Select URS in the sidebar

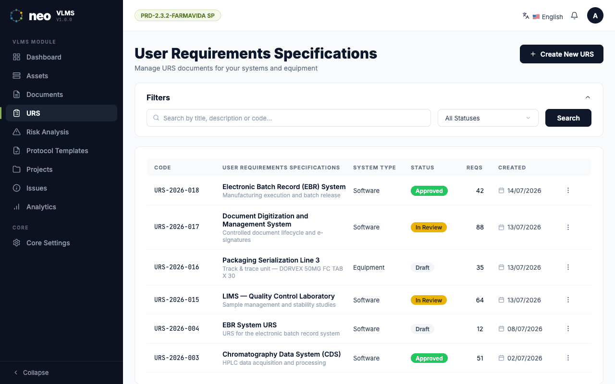pos(61,113)
